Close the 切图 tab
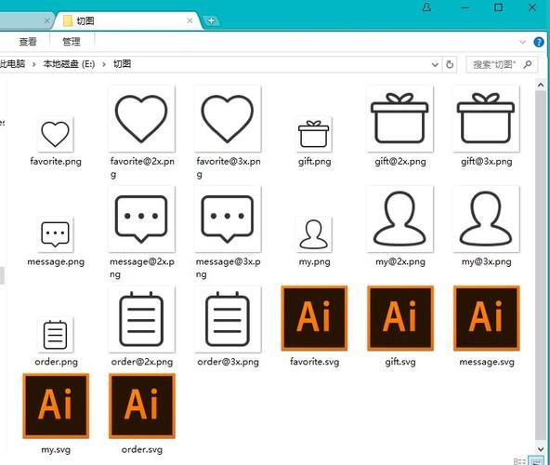The width and height of the screenshot is (550, 465). 190,20
